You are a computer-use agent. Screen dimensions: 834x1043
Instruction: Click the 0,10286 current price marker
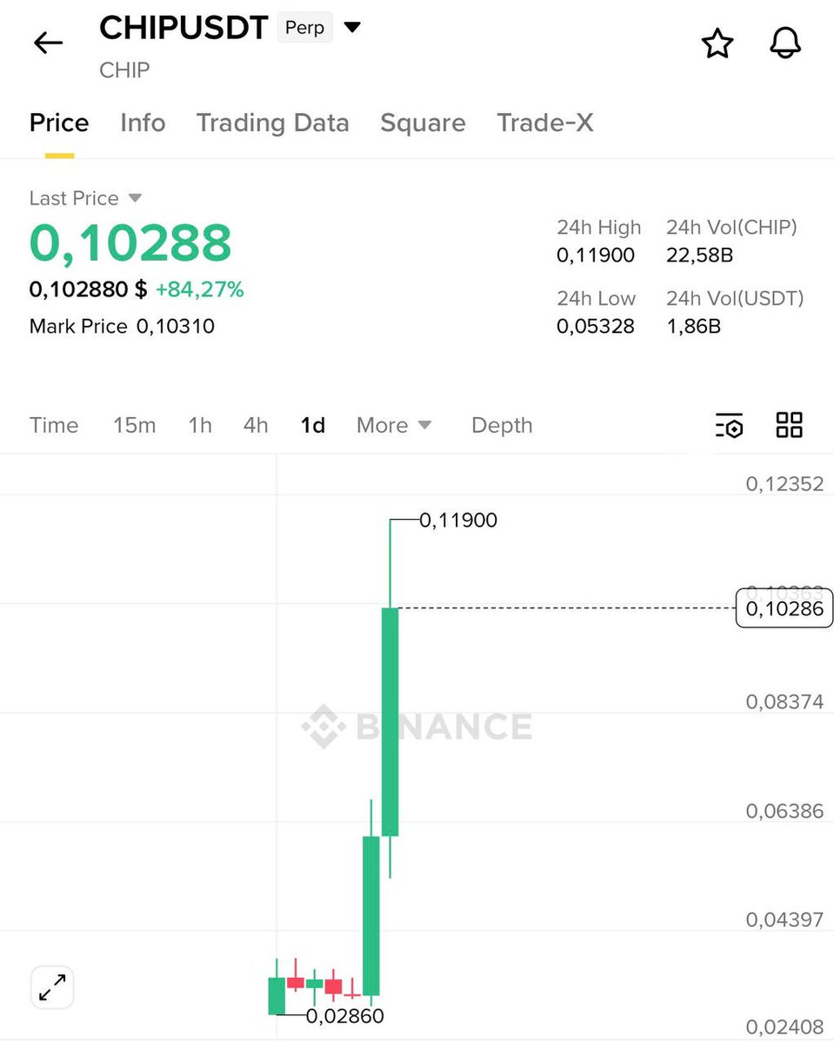point(784,608)
